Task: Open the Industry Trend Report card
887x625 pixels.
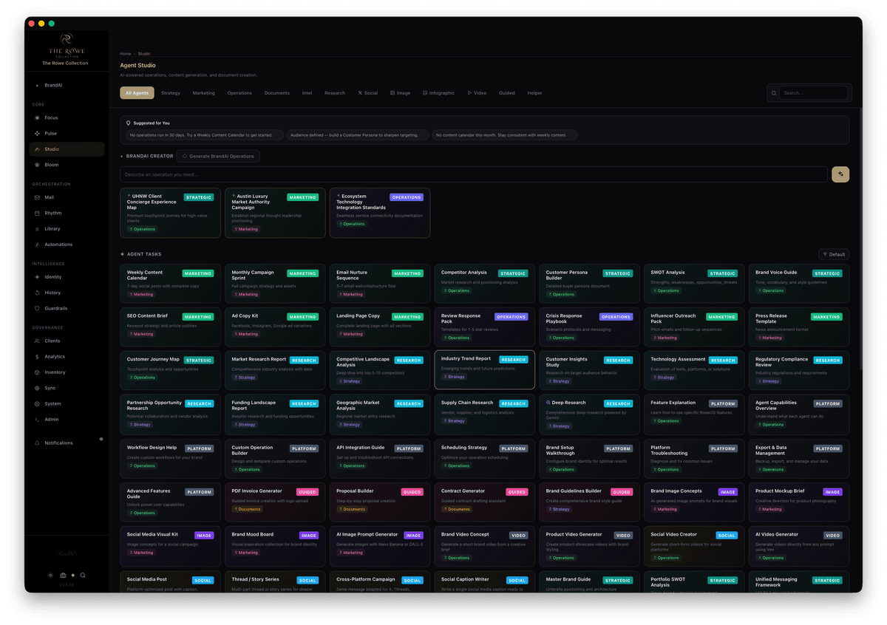Action: [484, 369]
